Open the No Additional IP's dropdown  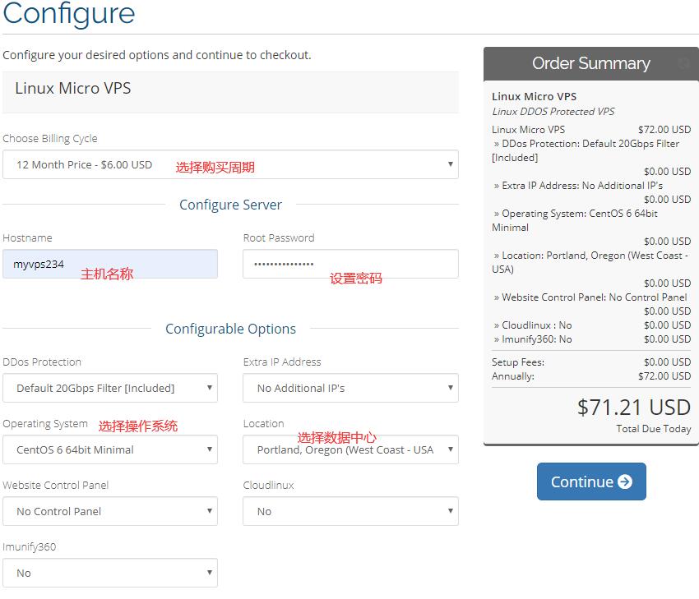[351, 388]
